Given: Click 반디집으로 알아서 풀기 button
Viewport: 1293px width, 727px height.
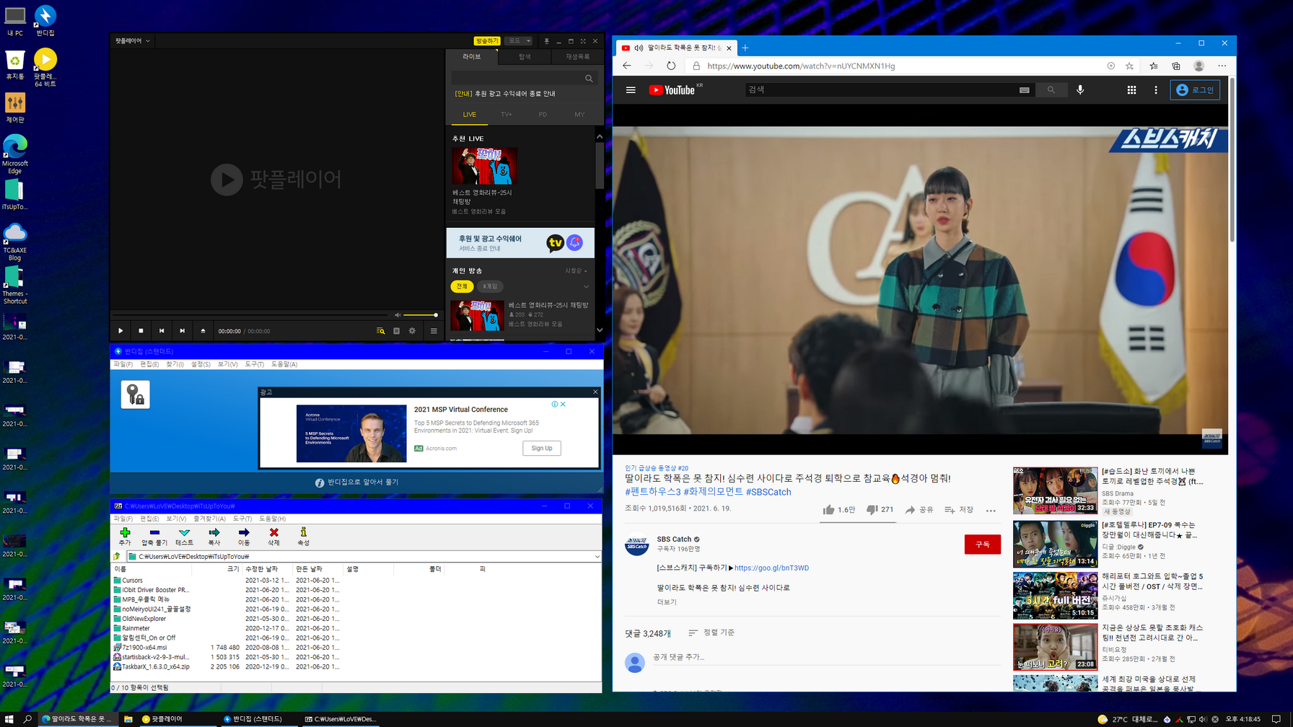Looking at the screenshot, I should (356, 482).
